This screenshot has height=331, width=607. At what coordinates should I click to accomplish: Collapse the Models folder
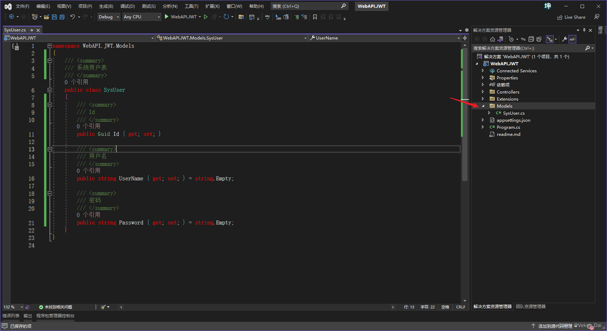click(x=483, y=106)
